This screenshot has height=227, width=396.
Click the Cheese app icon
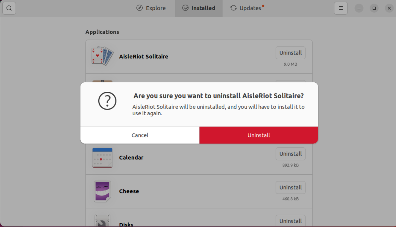[x=102, y=191]
